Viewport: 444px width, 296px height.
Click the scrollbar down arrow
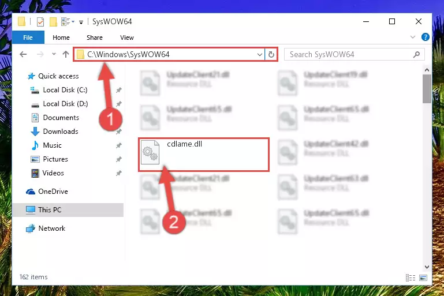[x=427, y=267]
